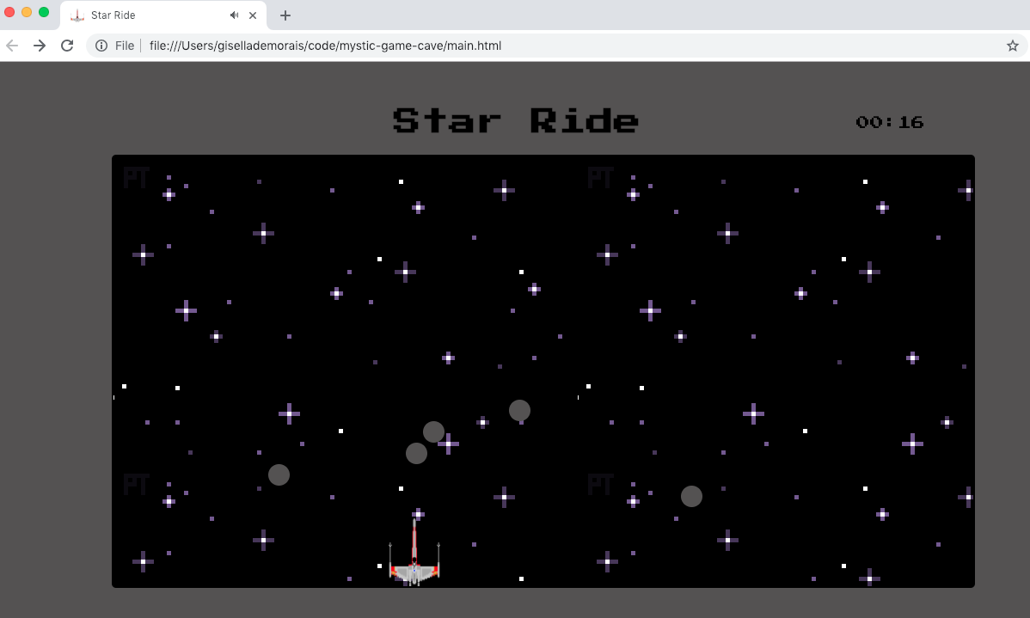Click the Star Ride title heading

coord(516,121)
